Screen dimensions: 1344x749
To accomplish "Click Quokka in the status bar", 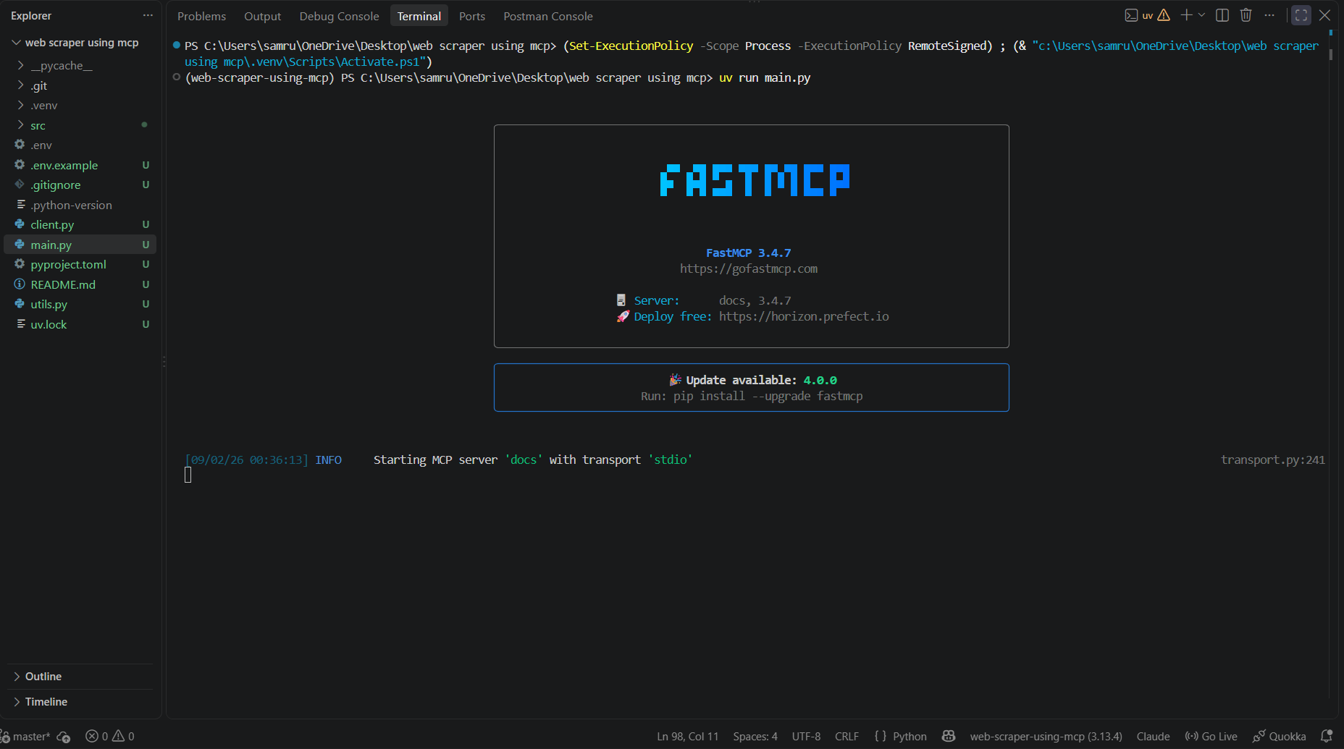I will coord(1280,737).
